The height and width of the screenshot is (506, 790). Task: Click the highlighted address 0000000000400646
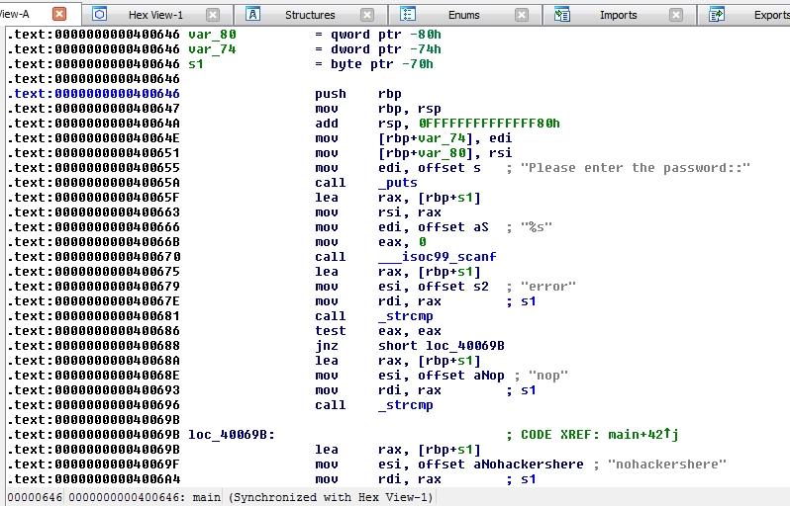point(118,94)
